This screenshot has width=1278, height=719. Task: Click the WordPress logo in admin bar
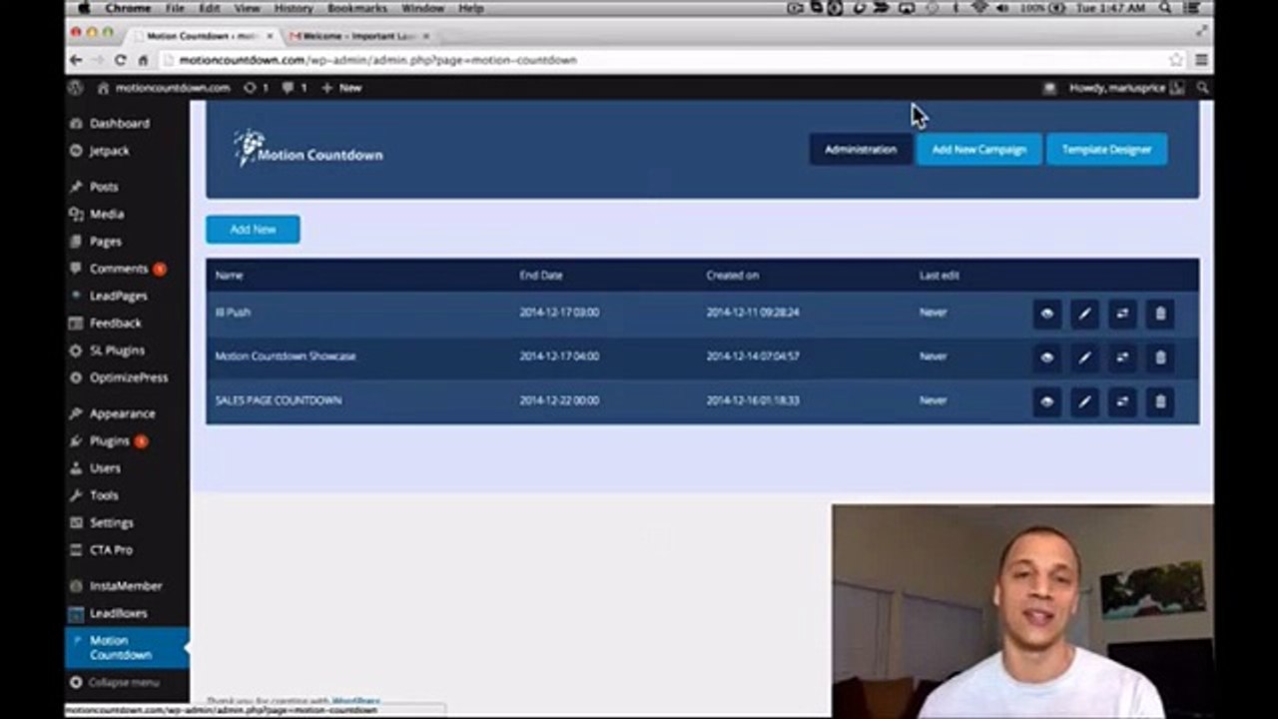pyautogui.click(x=76, y=88)
